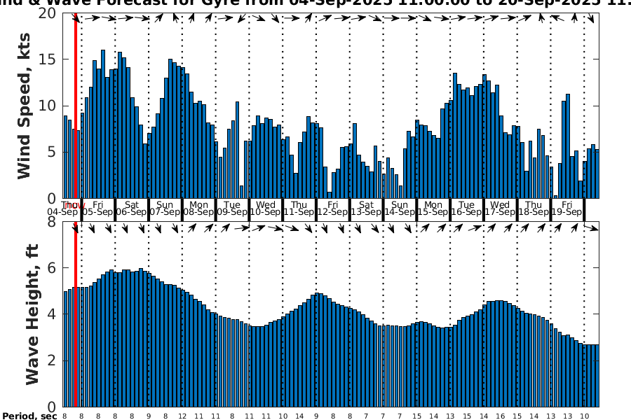Click the 0 tick on Wind Speed axis
This screenshot has width=631, height=420.
pos(51,198)
